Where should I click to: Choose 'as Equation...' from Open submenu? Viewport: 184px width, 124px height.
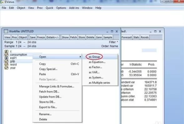click(100, 62)
